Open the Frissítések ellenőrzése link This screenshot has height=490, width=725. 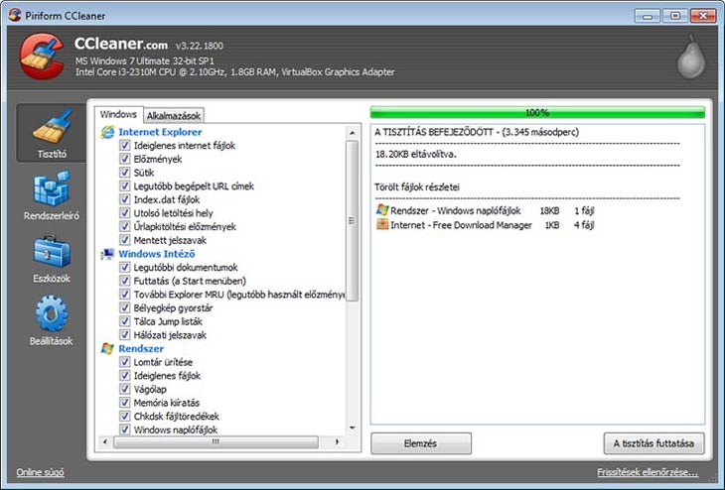(648, 472)
